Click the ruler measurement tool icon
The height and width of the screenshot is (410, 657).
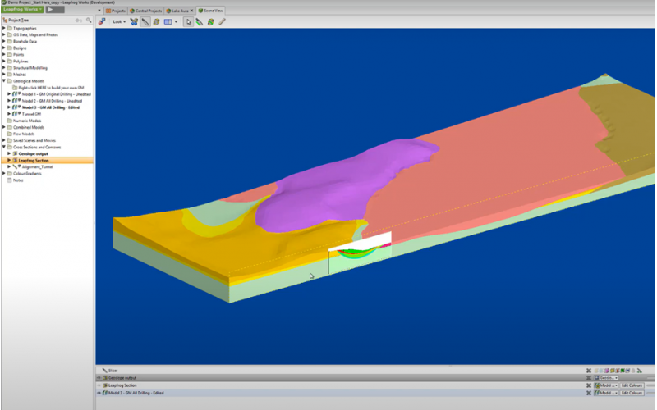pos(222,22)
